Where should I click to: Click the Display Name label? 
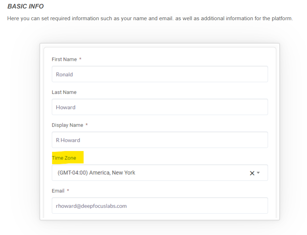pos(68,125)
